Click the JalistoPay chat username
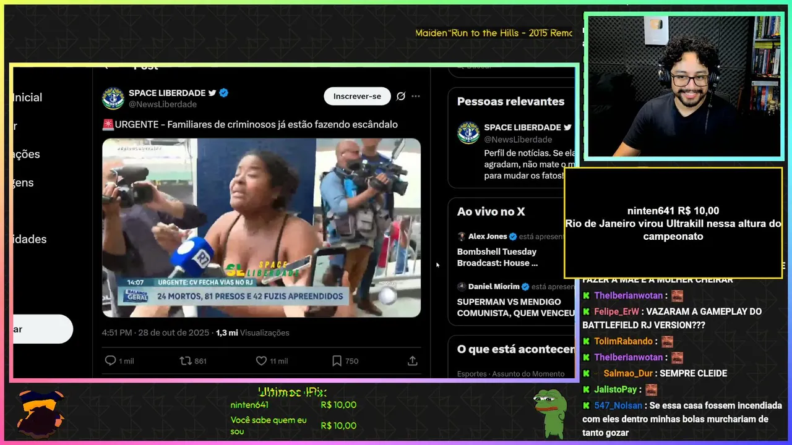Viewport: 792px width, 445px height. click(x=616, y=389)
